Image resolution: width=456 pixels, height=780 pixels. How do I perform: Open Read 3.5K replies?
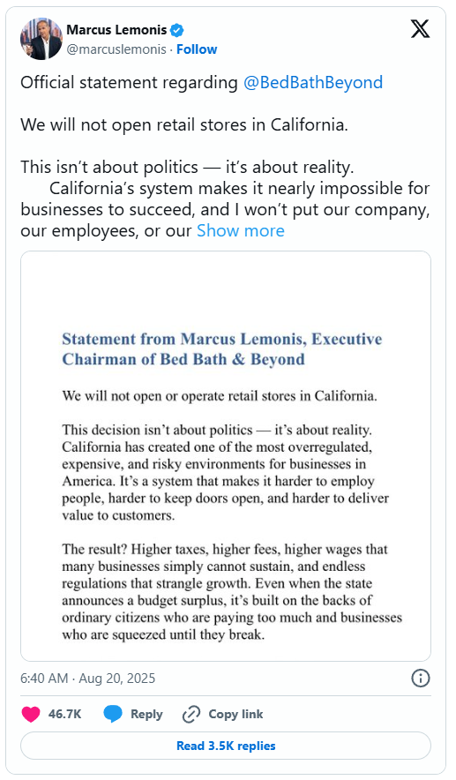pos(226,746)
